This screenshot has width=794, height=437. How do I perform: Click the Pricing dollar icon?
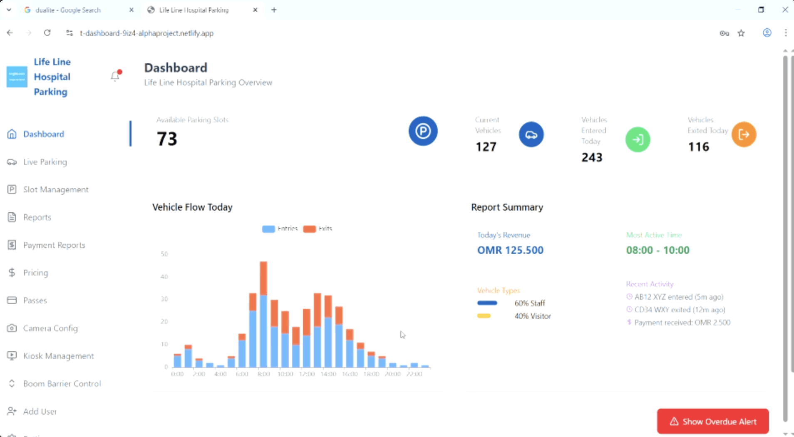12,273
